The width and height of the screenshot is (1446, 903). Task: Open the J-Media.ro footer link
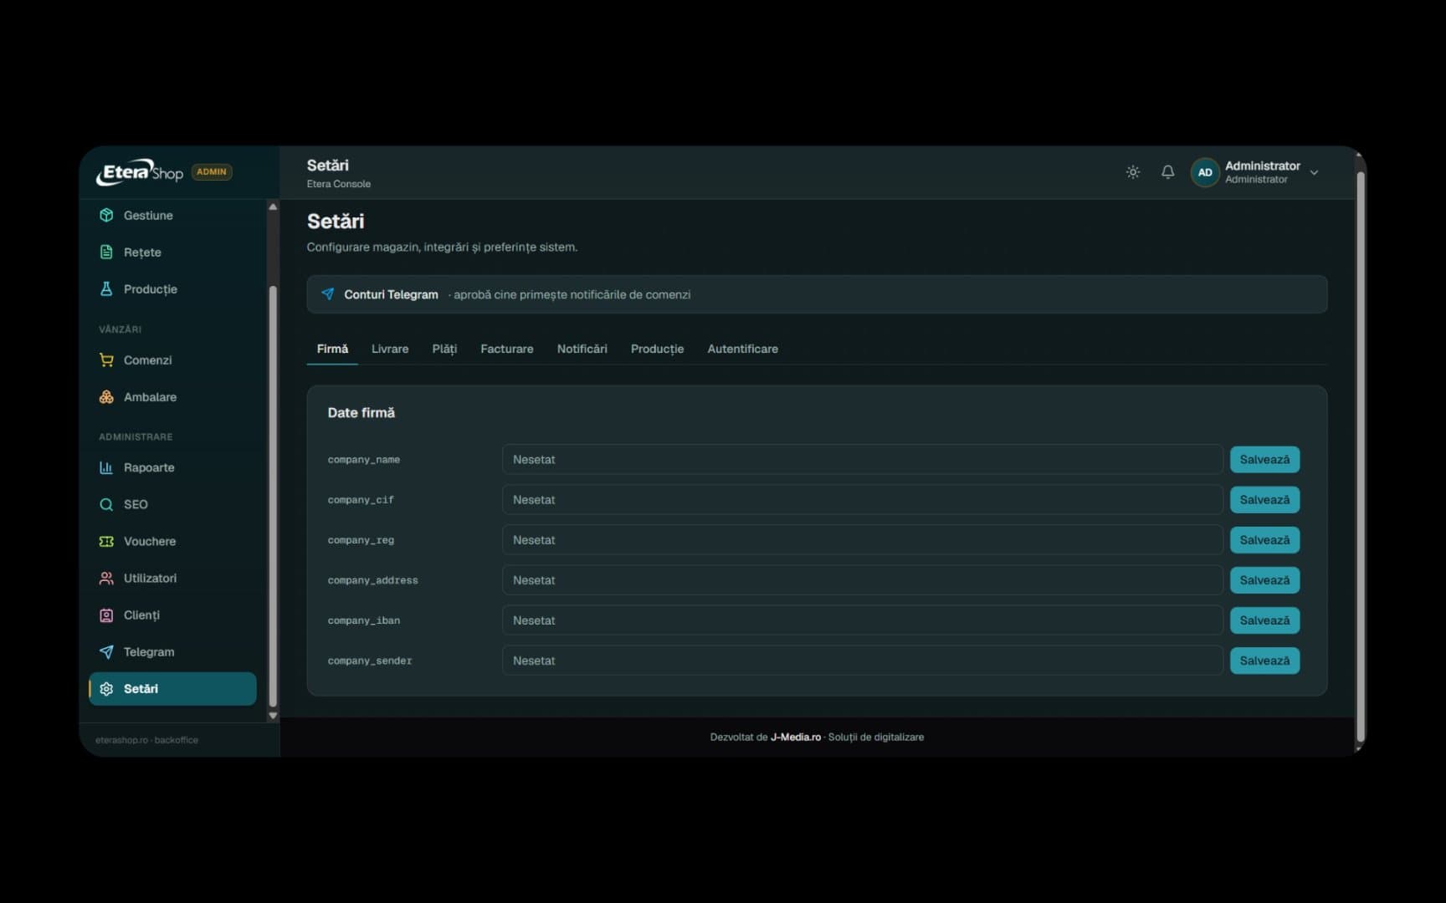795,737
